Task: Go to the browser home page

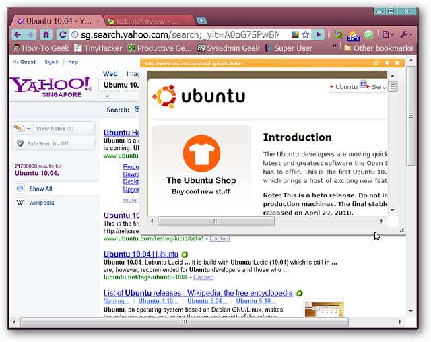Action: [x=46, y=34]
